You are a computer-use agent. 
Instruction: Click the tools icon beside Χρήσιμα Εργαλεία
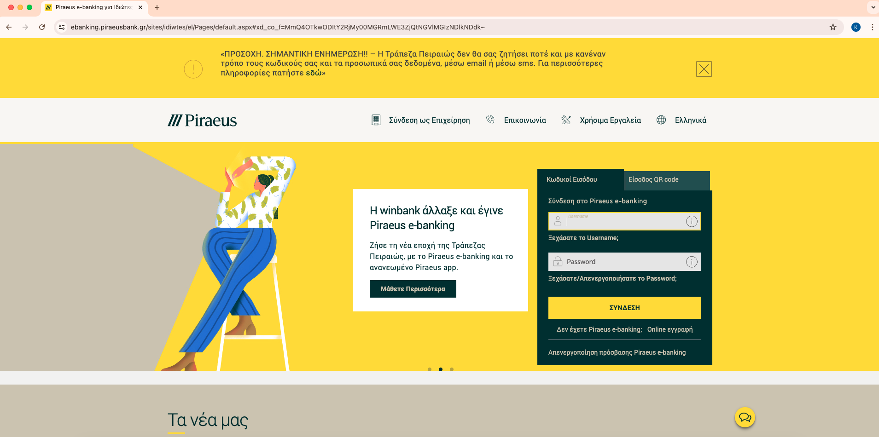point(566,120)
